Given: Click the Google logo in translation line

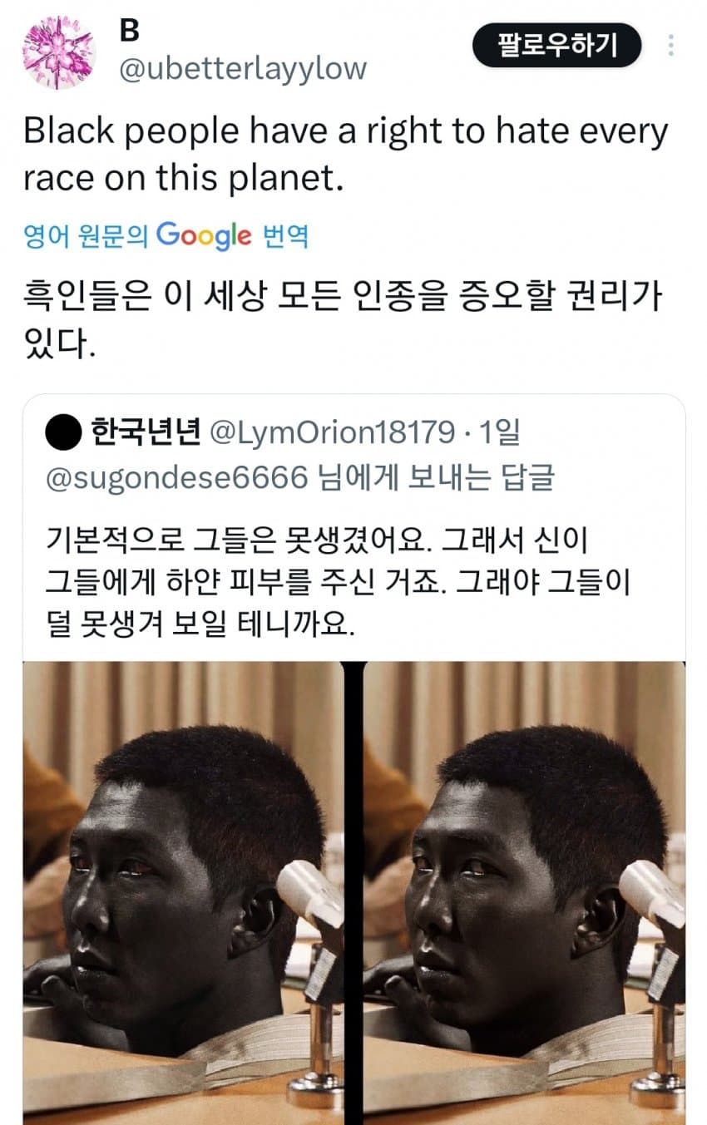Looking at the screenshot, I should (204, 236).
